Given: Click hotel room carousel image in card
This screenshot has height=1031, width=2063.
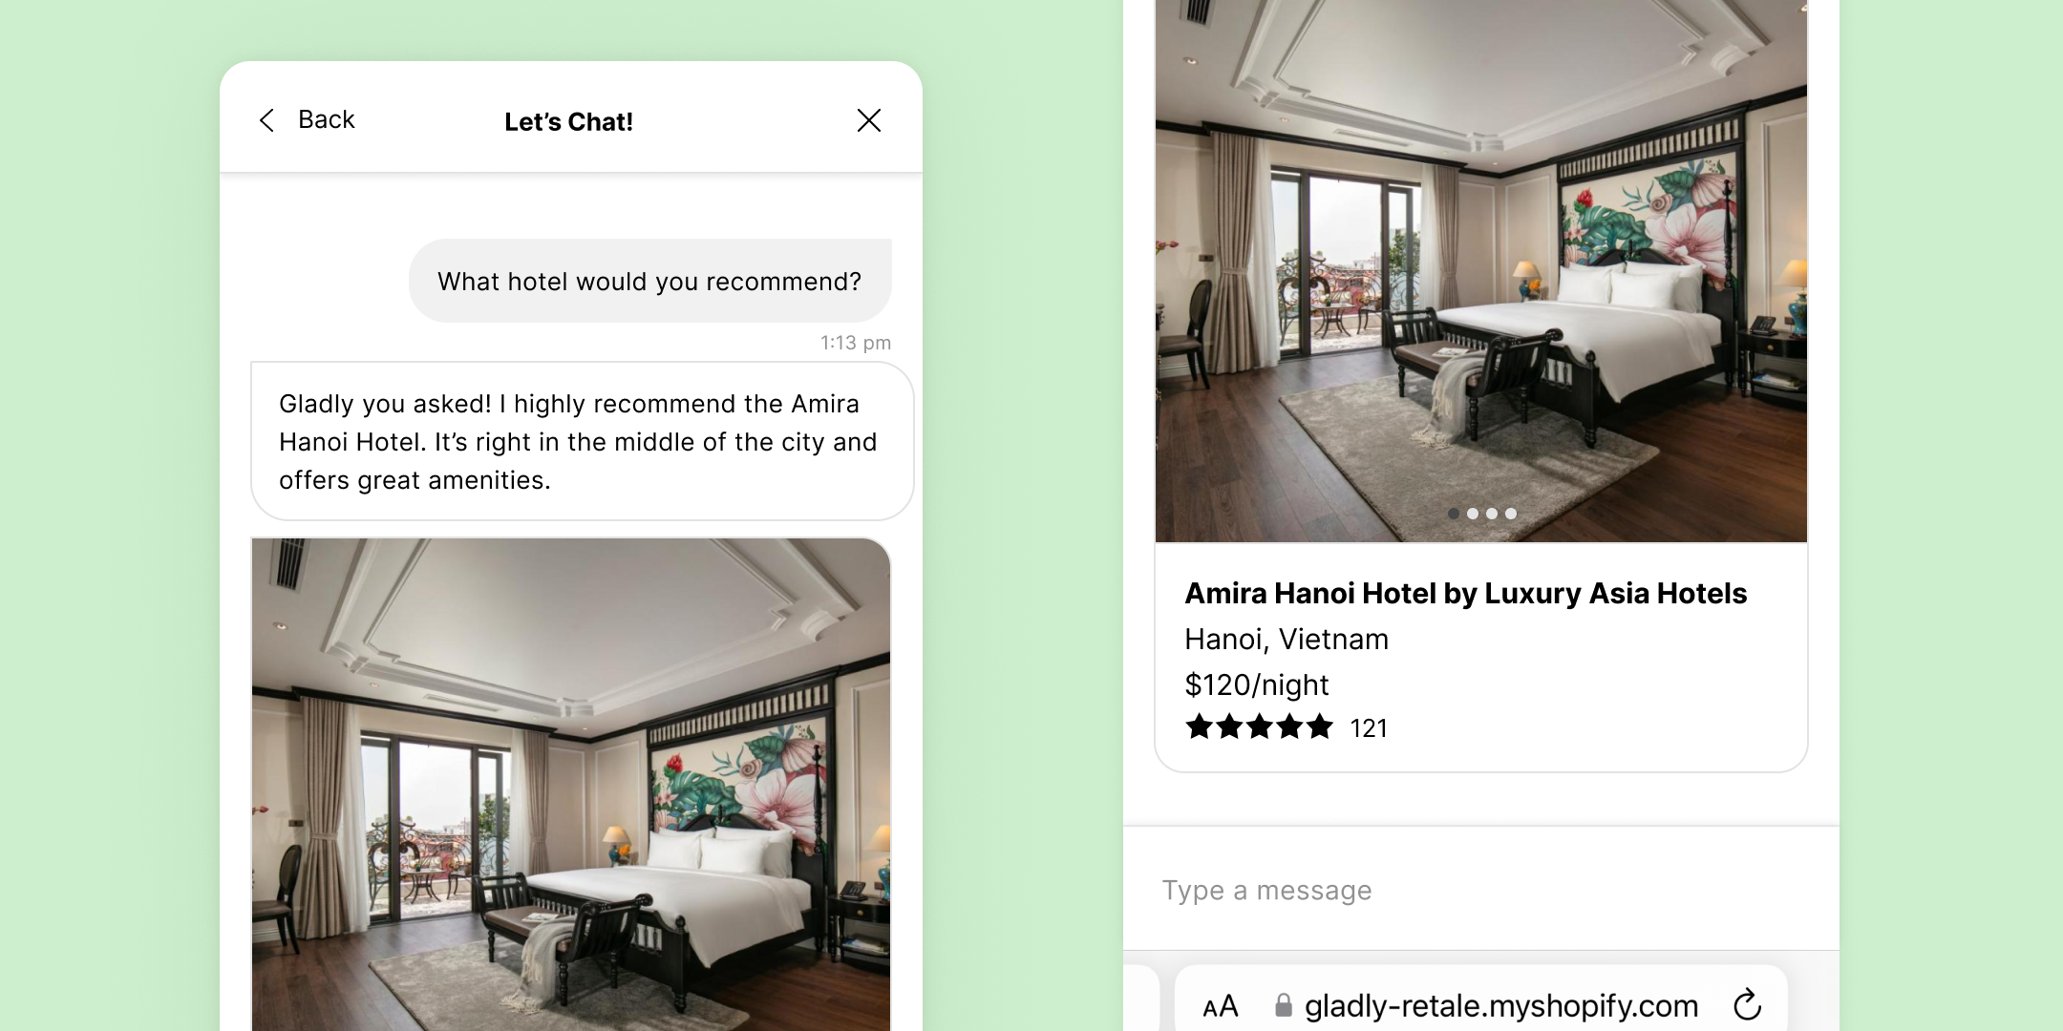Looking at the screenshot, I should point(1480,271).
